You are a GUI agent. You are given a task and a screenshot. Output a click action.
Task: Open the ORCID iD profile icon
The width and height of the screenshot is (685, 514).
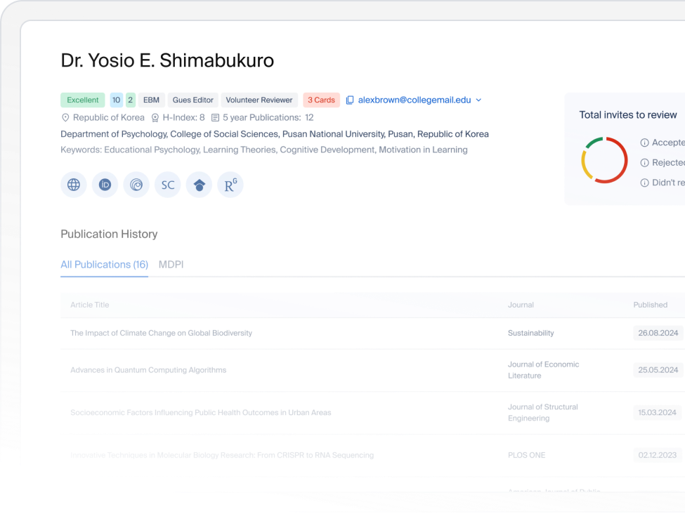pos(105,185)
